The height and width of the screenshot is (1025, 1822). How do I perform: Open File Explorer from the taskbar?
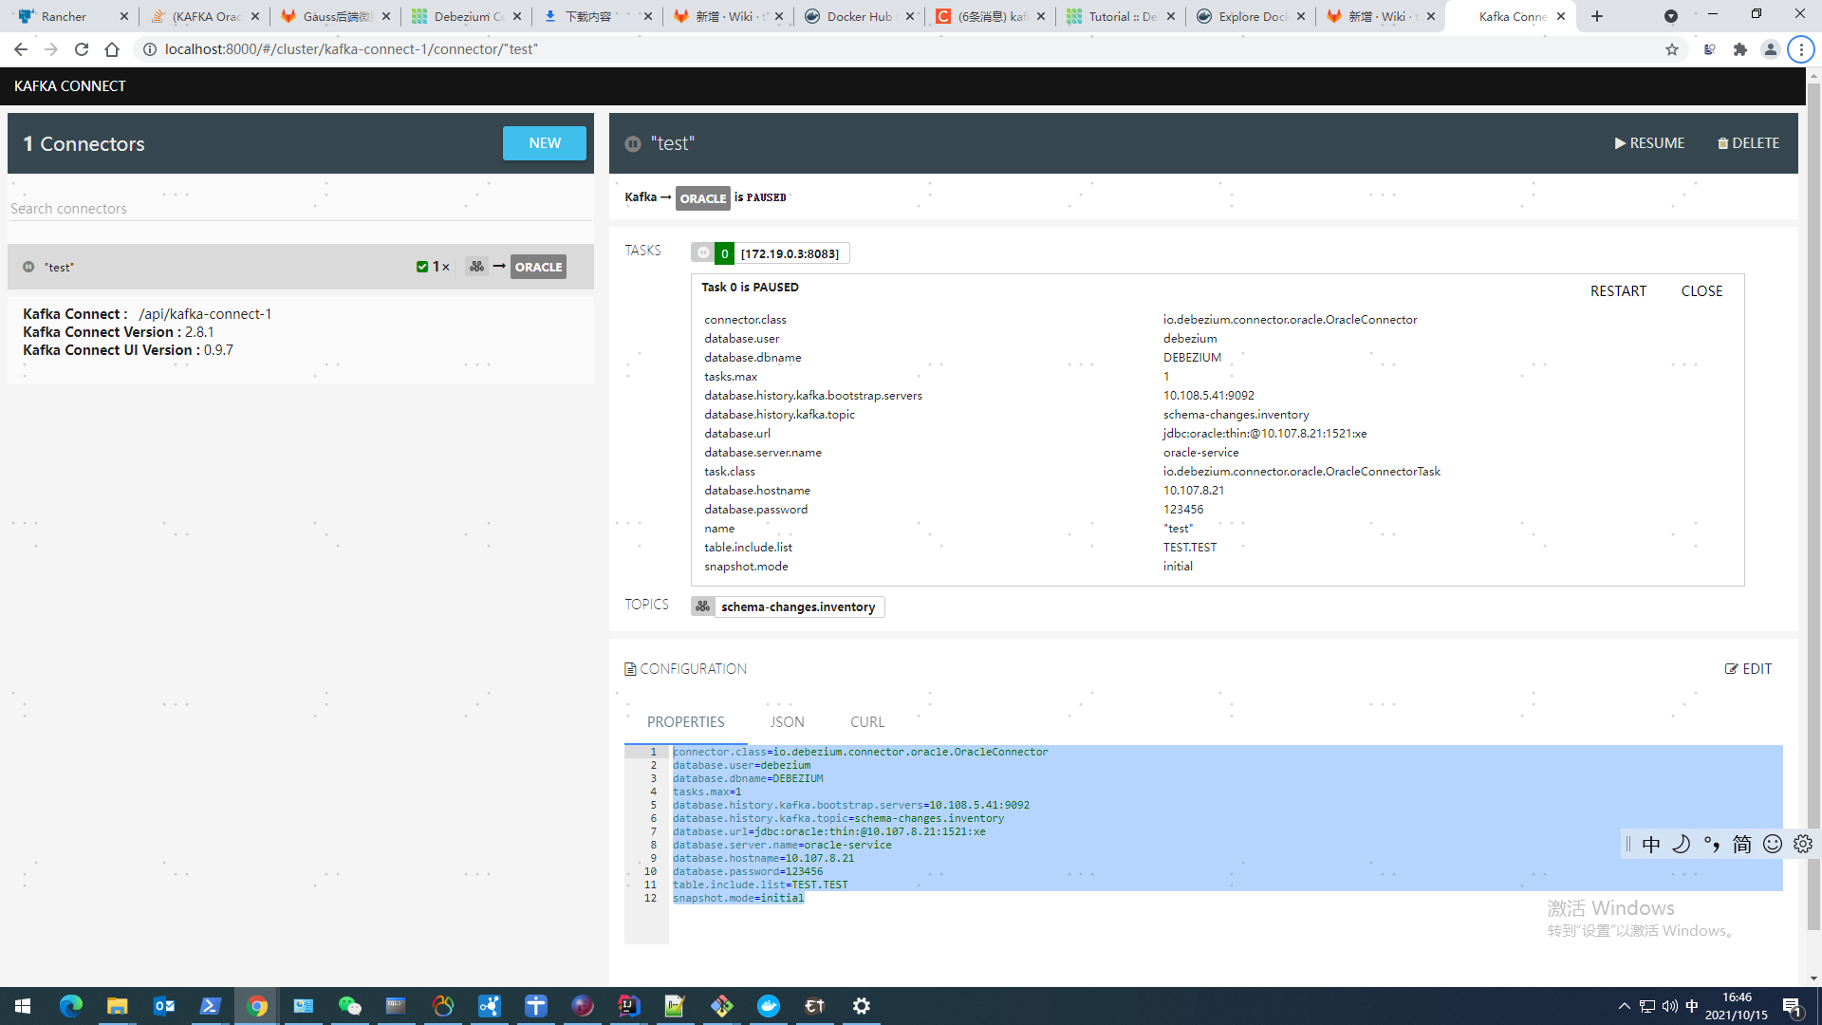(117, 1006)
